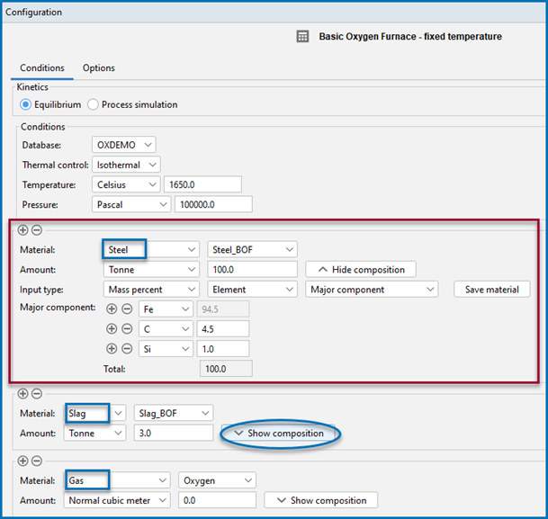Add a component after the Si row
The height and width of the screenshot is (519, 548).
click(x=112, y=349)
